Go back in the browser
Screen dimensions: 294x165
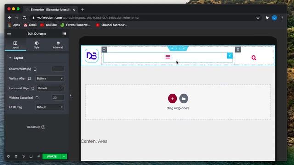tap(10, 17)
